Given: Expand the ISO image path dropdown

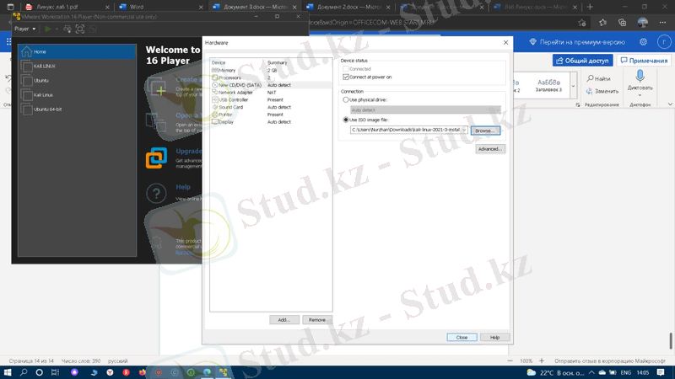Looking at the screenshot, I should point(464,131).
